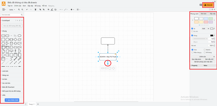
Task: Edit the Scratchpad with pencil icon
Action: click(x=20, y=20)
